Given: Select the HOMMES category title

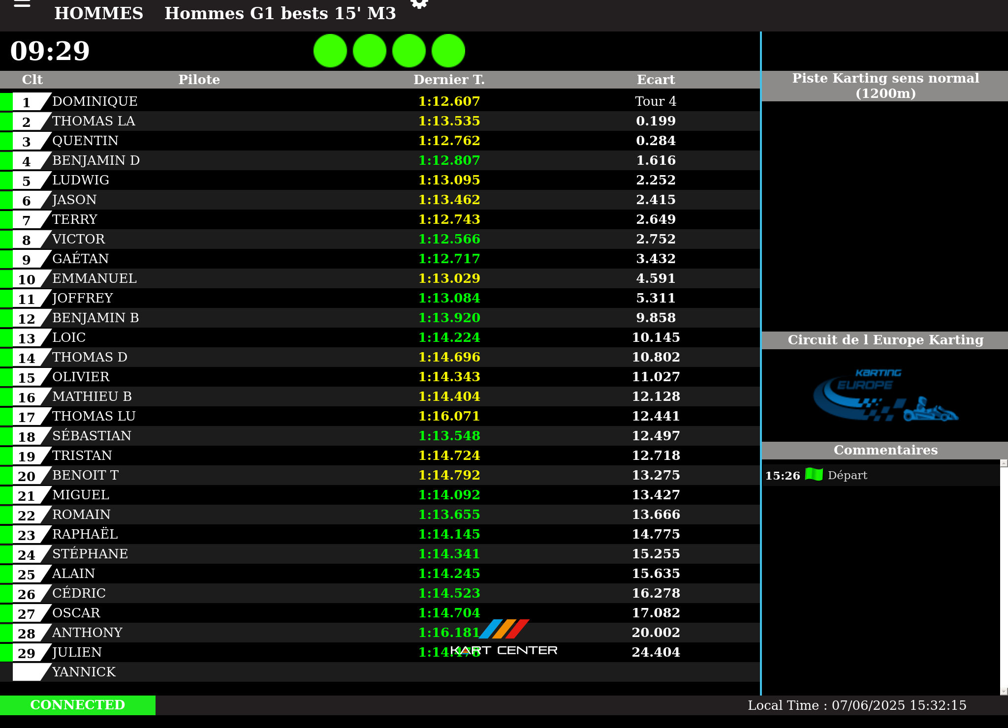Looking at the screenshot, I should pyautogui.click(x=99, y=13).
